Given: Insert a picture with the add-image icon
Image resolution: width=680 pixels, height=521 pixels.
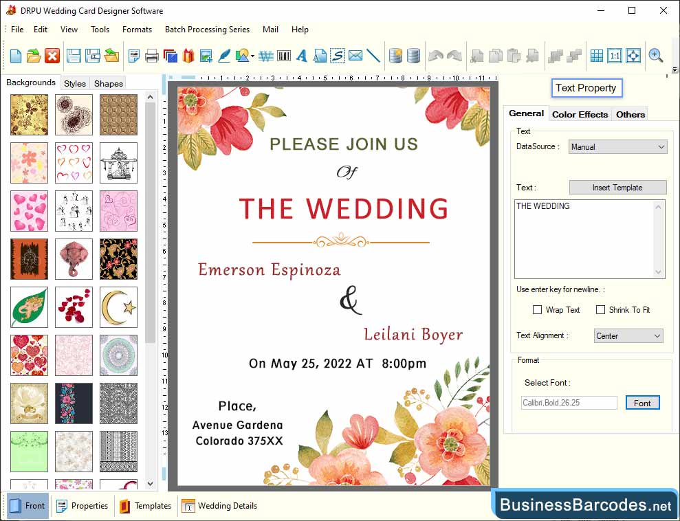Looking at the screenshot, I should 206,56.
